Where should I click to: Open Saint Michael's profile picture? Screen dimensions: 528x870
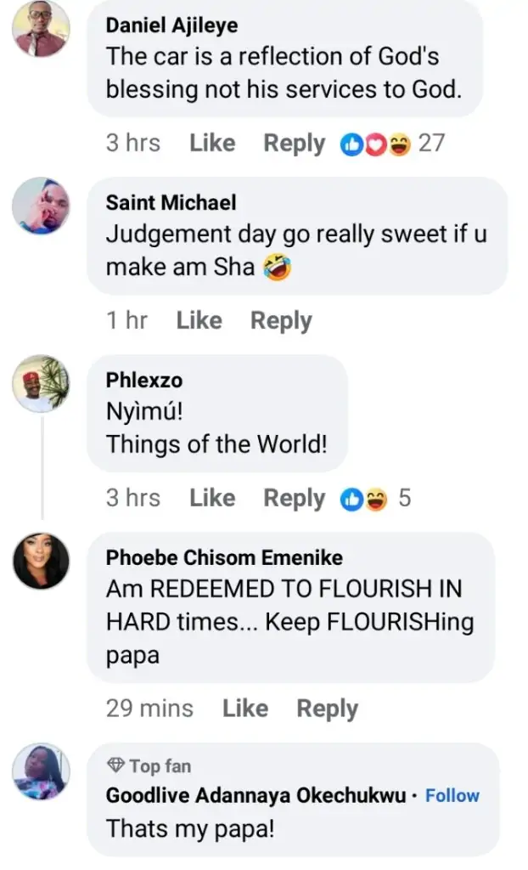[41, 206]
